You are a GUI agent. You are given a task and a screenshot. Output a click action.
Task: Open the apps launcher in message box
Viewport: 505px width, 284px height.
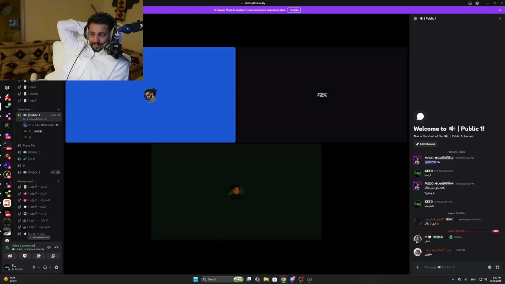pos(497,267)
